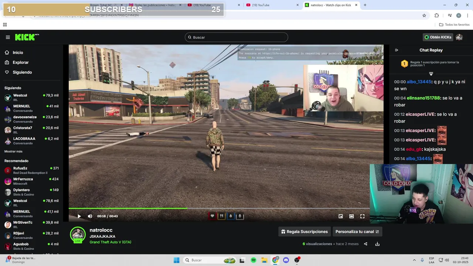Open File Explorer from the taskbar
The image size is (473, 266).
[x=264, y=260]
